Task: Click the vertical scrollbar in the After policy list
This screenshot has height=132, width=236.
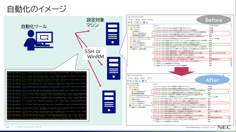Action: [x=230, y=103]
